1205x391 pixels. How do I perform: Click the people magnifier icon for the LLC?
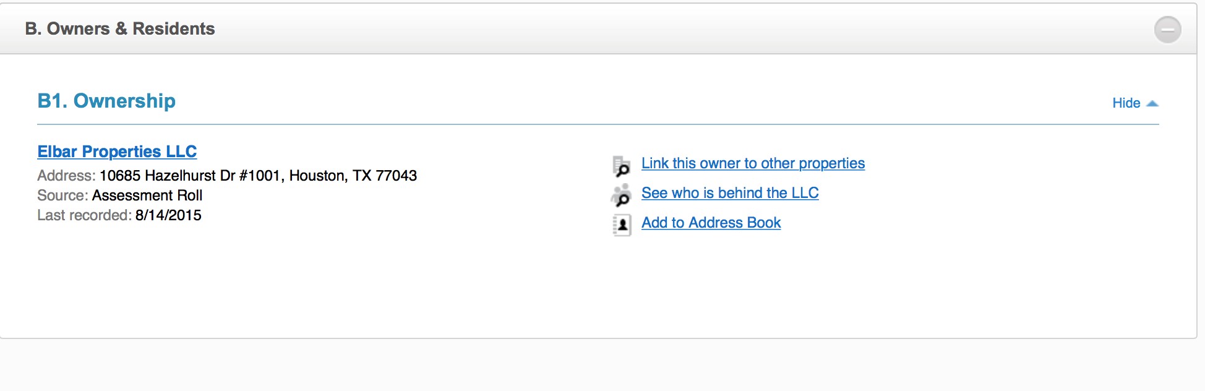pyautogui.click(x=621, y=195)
